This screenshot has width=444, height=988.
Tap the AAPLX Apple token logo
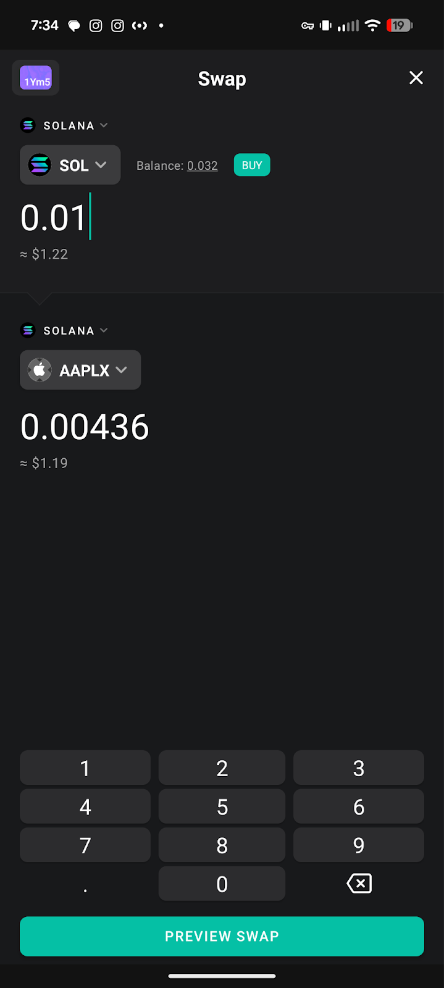40,370
